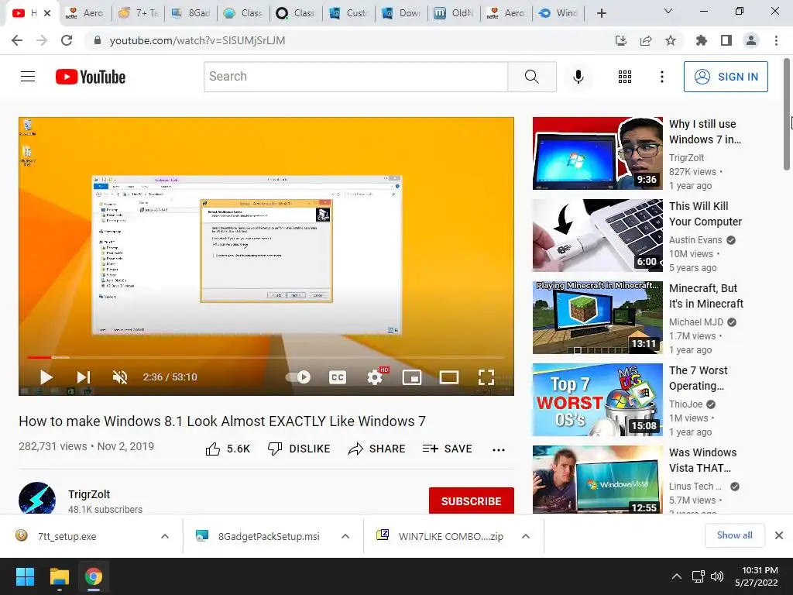Open the 7tt_setup.exe download
Image resolution: width=793 pixels, height=595 pixels.
point(67,536)
